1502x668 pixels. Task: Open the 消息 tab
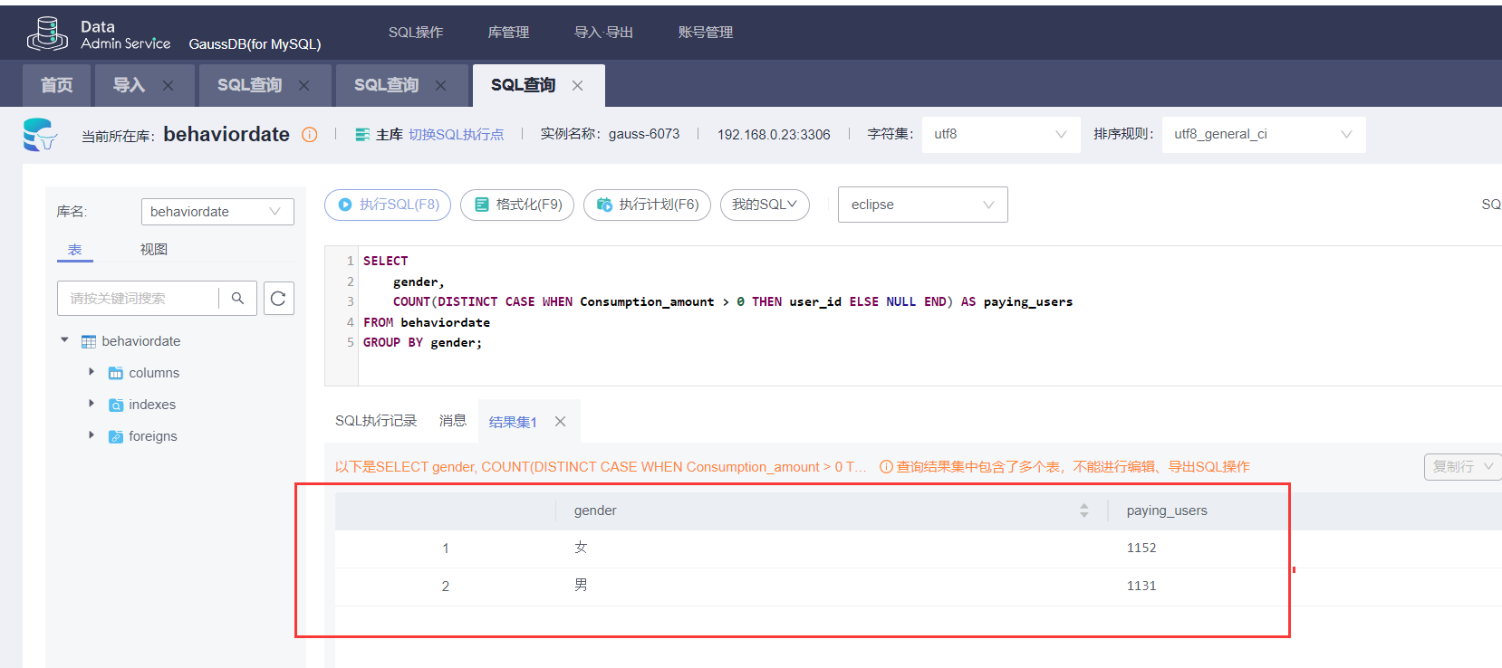point(453,421)
